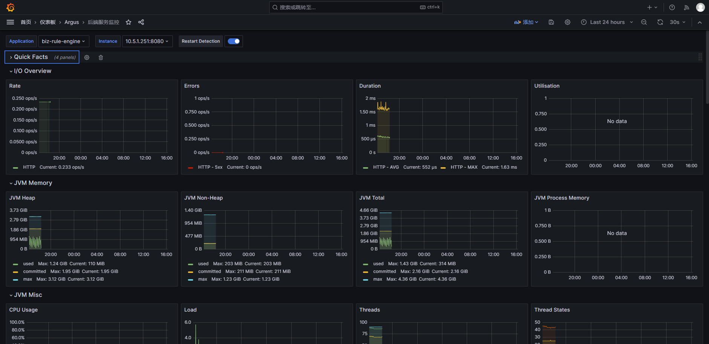Open the Instance 10.5.1.251:8080 dropdown
The width and height of the screenshot is (709, 344).
(x=147, y=41)
